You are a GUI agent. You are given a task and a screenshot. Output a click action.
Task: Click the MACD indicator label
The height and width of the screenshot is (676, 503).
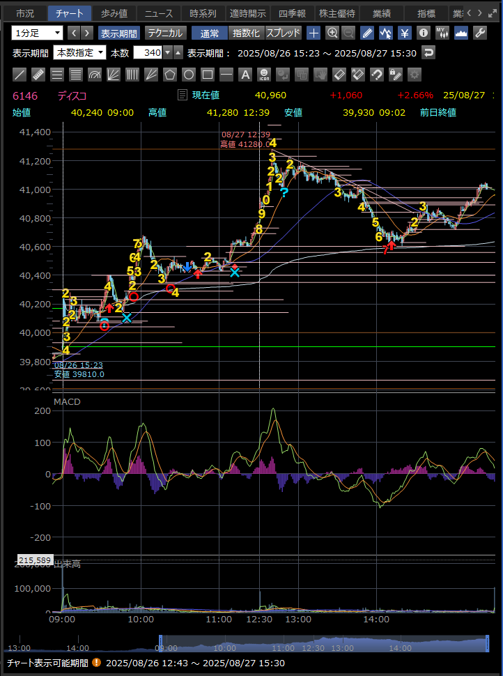pyautogui.click(x=68, y=402)
